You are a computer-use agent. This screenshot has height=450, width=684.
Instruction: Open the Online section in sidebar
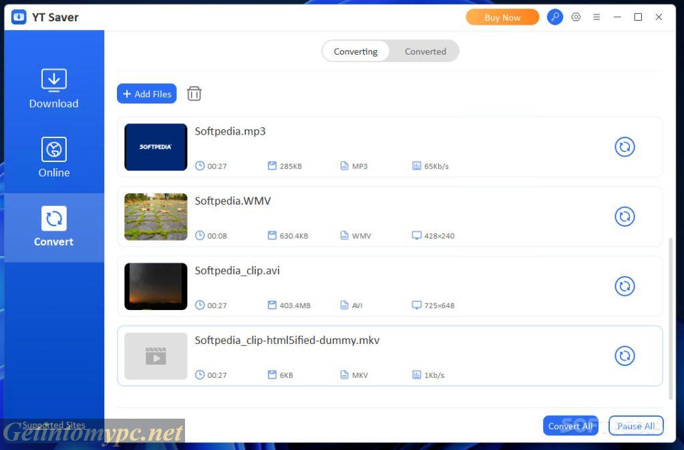53,157
